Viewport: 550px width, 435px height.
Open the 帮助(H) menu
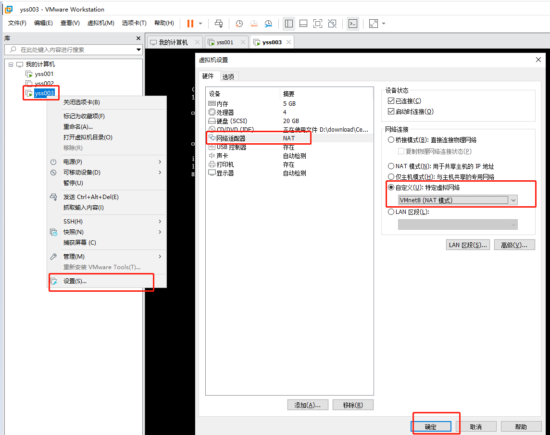(x=164, y=23)
